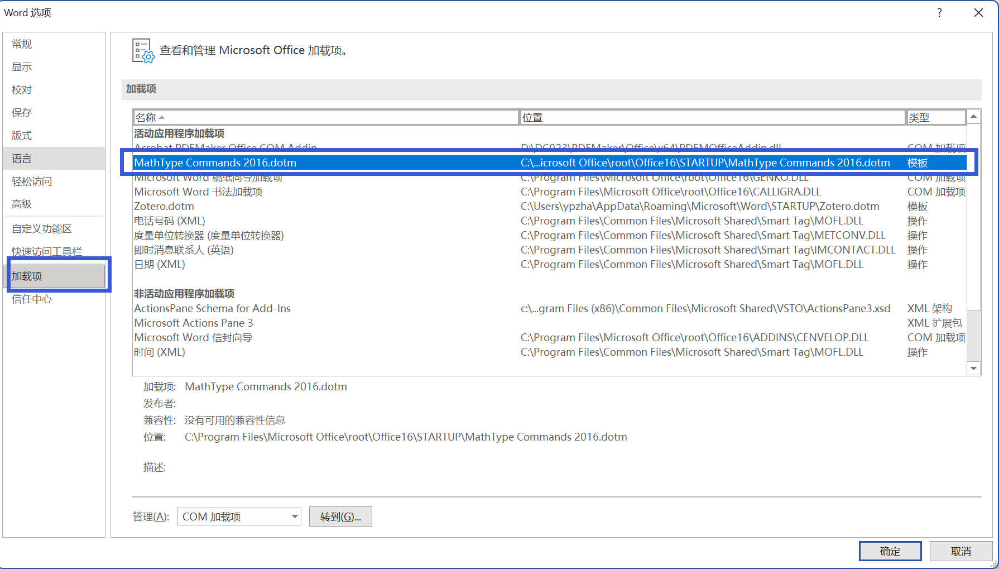Select Microsoft Word 信封向导 row
The width and height of the screenshot is (999, 569).
[550, 337]
